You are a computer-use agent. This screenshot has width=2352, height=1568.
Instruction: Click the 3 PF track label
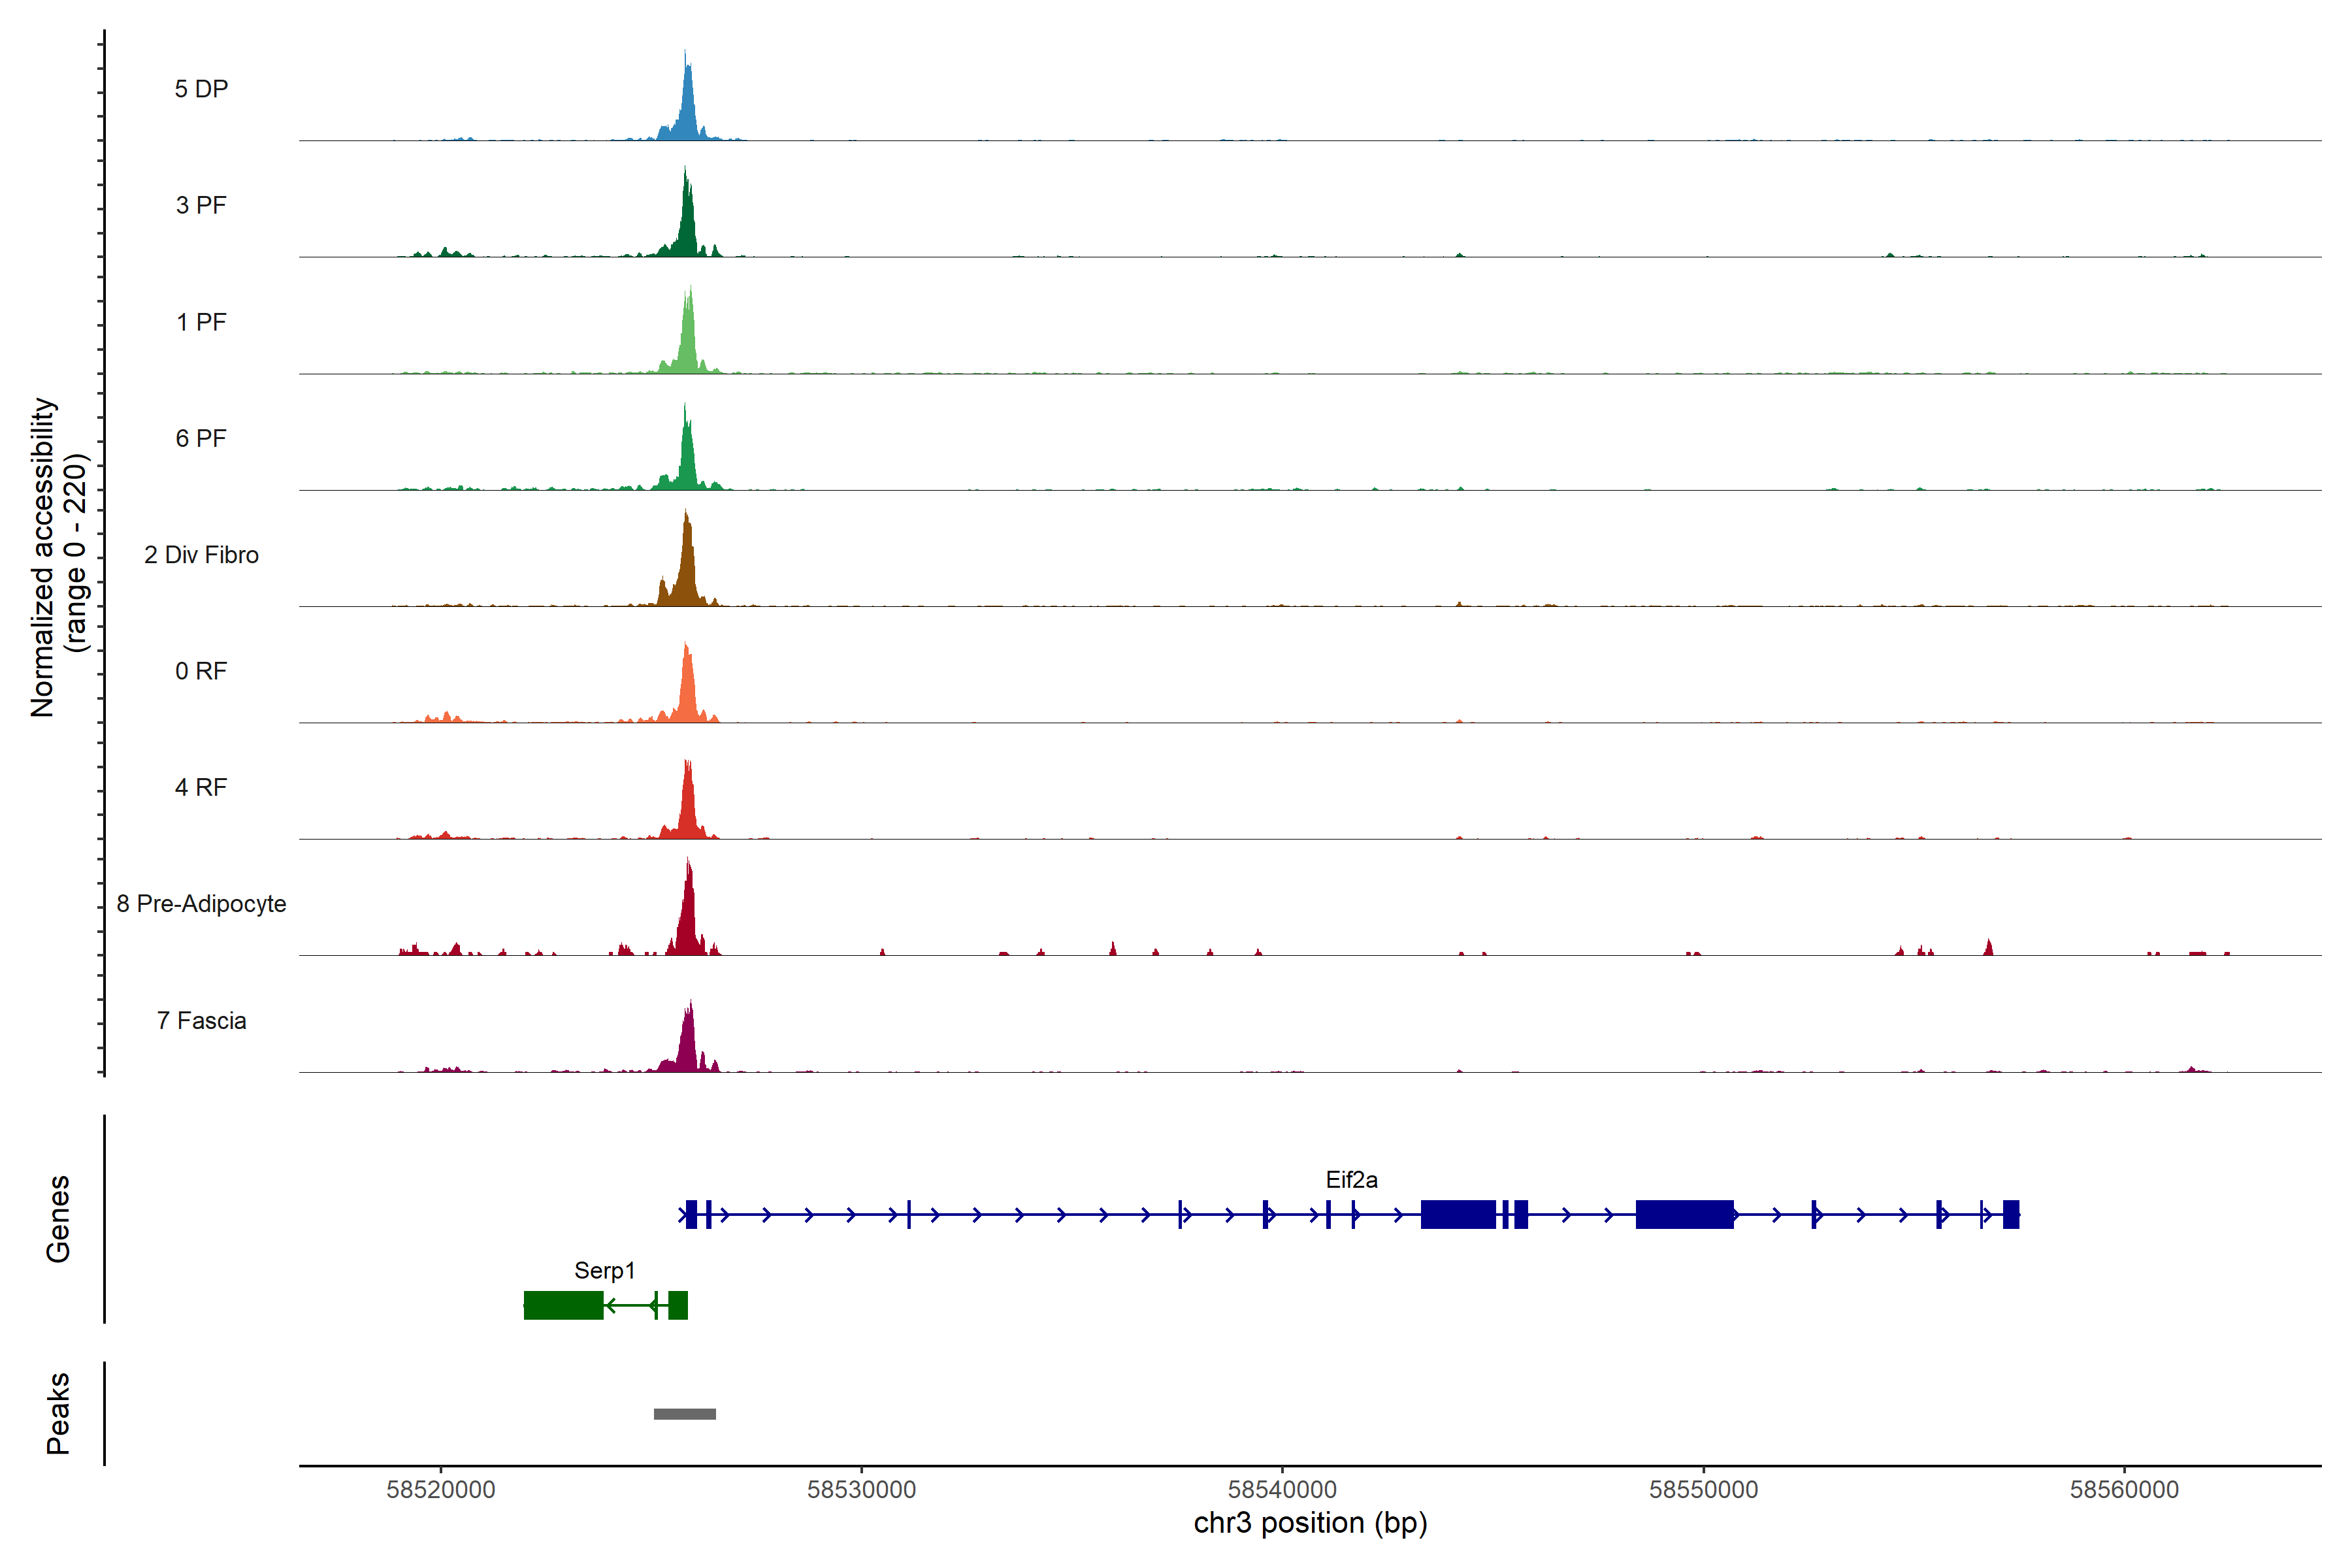(201, 205)
